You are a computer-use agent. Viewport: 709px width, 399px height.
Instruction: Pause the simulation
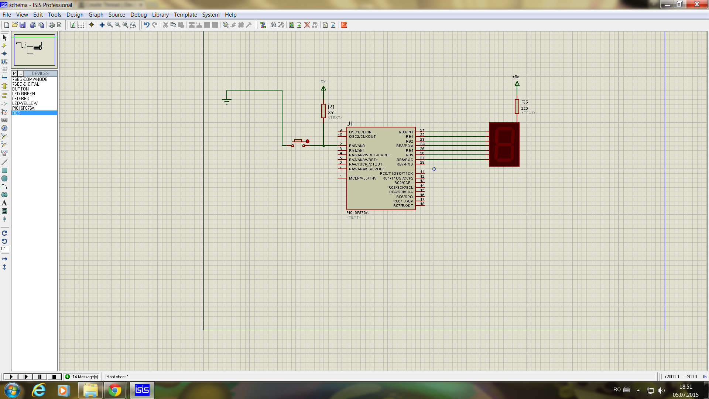pyautogui.click(x=40, y=376)
